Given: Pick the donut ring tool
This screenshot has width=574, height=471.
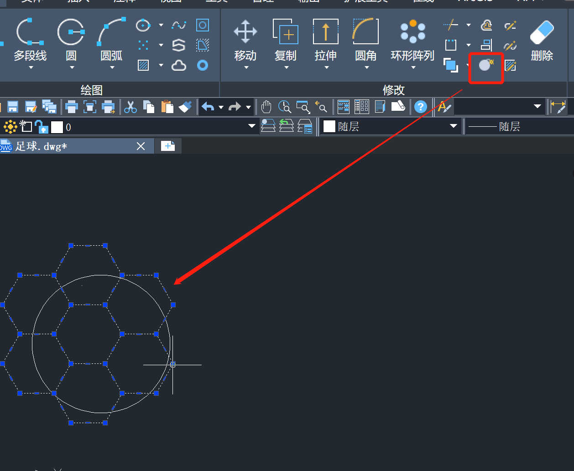Looking at the screenshot, I should click(203, 65).
